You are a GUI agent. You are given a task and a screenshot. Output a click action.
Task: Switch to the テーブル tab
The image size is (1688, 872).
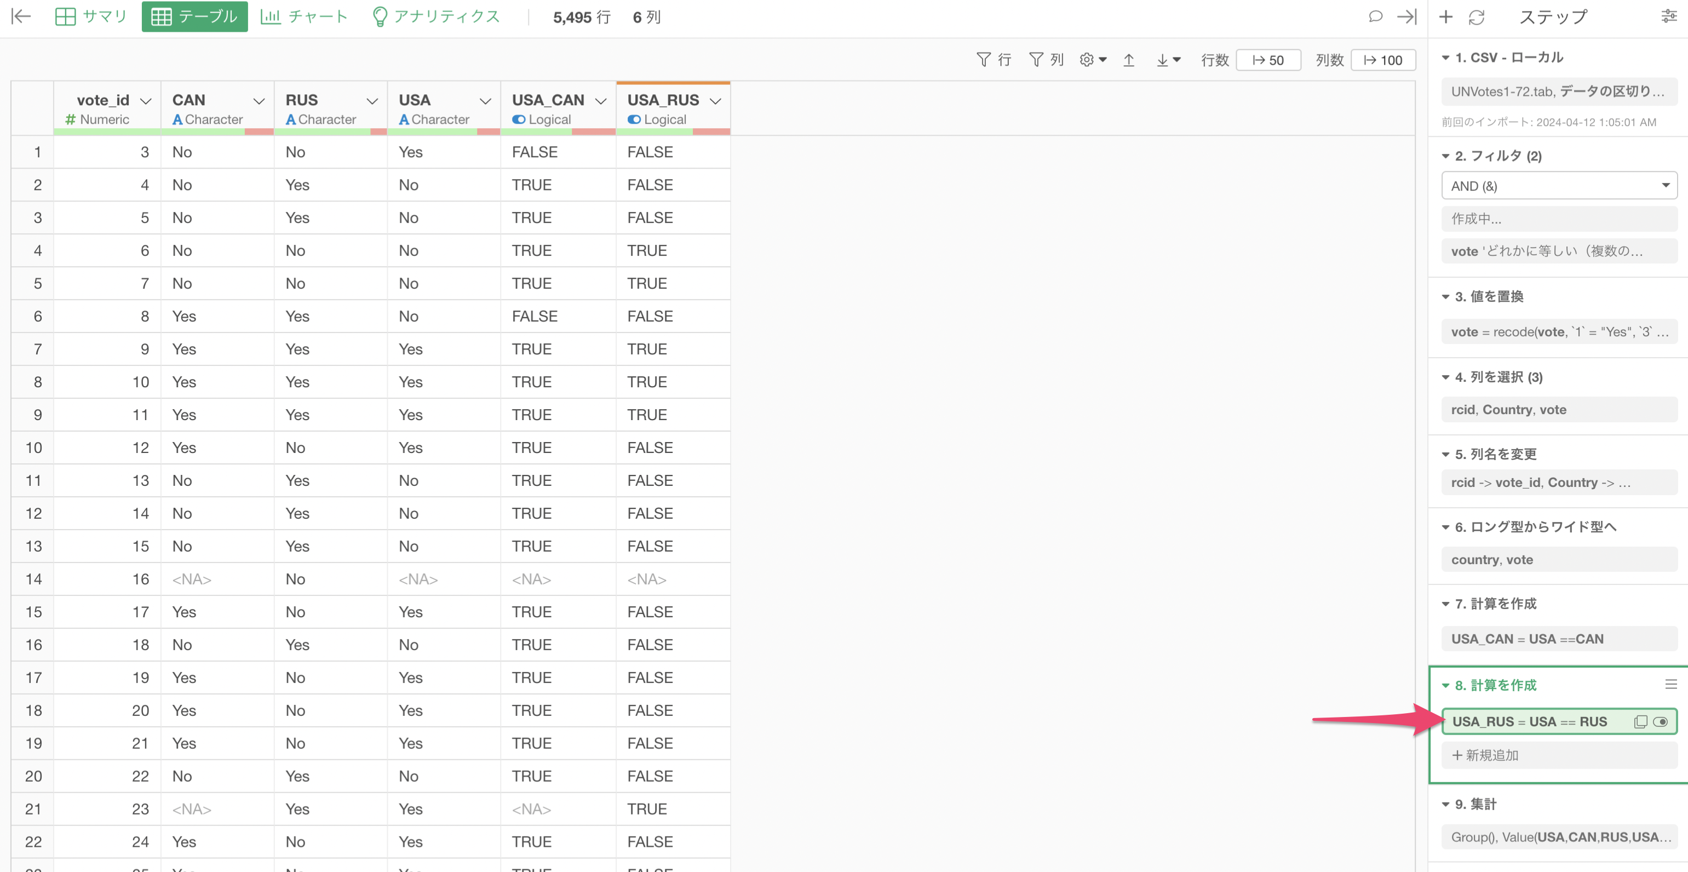point(194,16)
